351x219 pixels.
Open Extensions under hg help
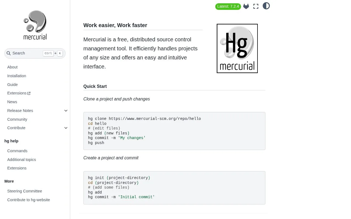point(17,168)
